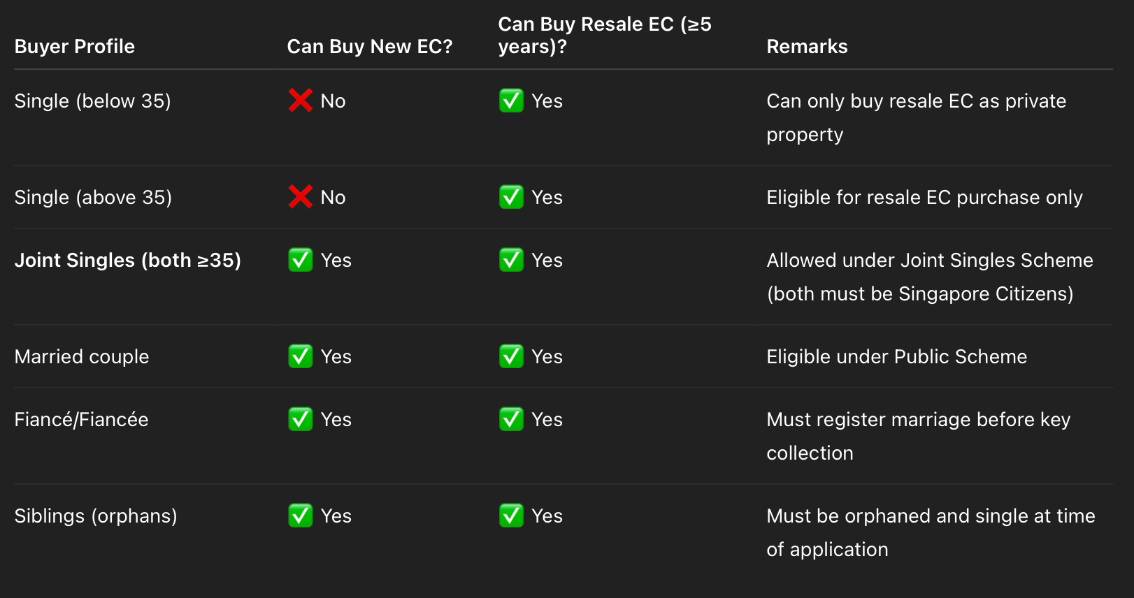This screenshot has width=1134, height=598.
Task: Select the bold "Joint Singles (both ≥35)" label
Action: (128, 260)
